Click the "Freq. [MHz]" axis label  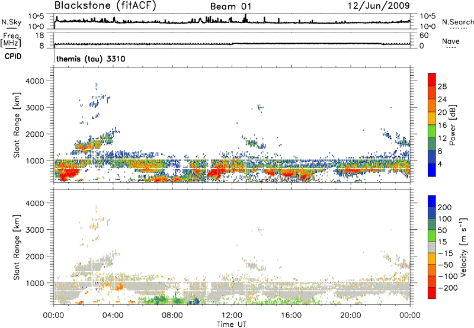[x=11, y=40]
